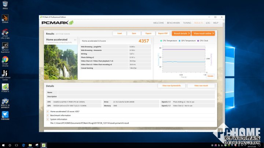Select the blue bird desktop shortcut

point(5,115)
